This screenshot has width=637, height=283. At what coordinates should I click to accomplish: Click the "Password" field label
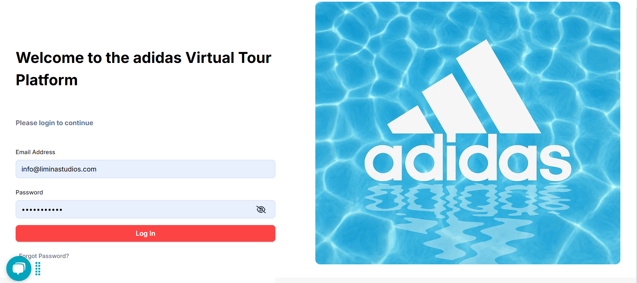(29, 192)
